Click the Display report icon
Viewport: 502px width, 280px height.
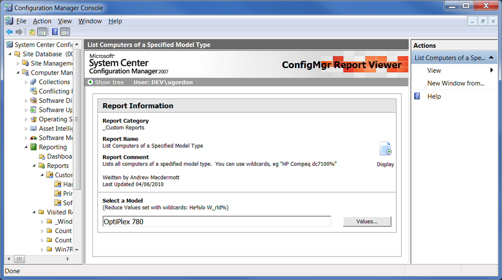(x=386, y=149)
